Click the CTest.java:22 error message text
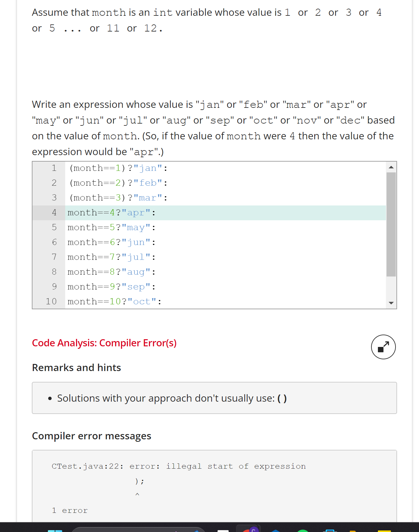Image resolution: width=419 pixels, height=532 pixels. coord(179,466)
